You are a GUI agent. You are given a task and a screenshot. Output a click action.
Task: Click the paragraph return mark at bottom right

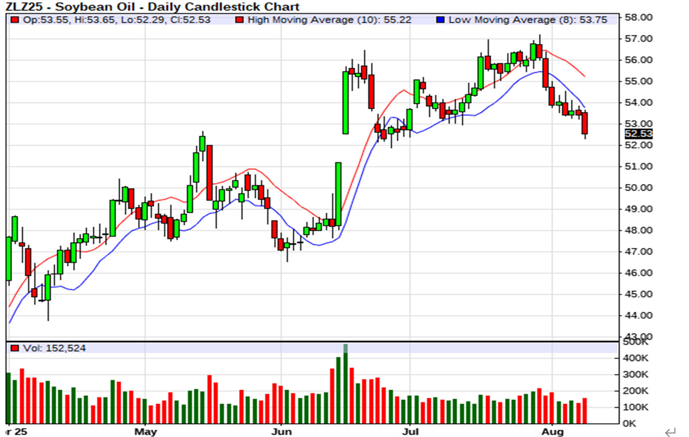671,432
